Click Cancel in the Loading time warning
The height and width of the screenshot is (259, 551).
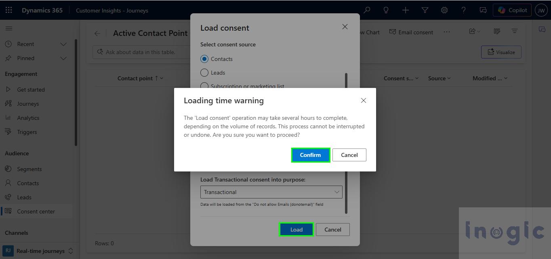[349, 155]
